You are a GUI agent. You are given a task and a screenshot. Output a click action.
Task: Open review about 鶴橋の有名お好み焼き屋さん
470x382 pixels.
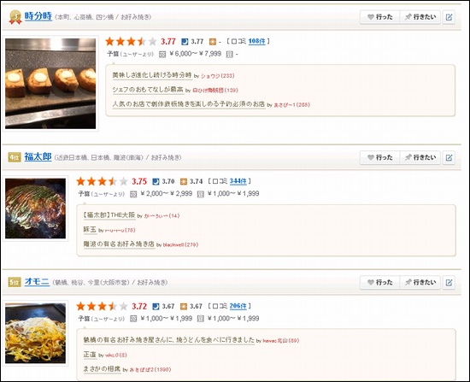click(168, 340)
